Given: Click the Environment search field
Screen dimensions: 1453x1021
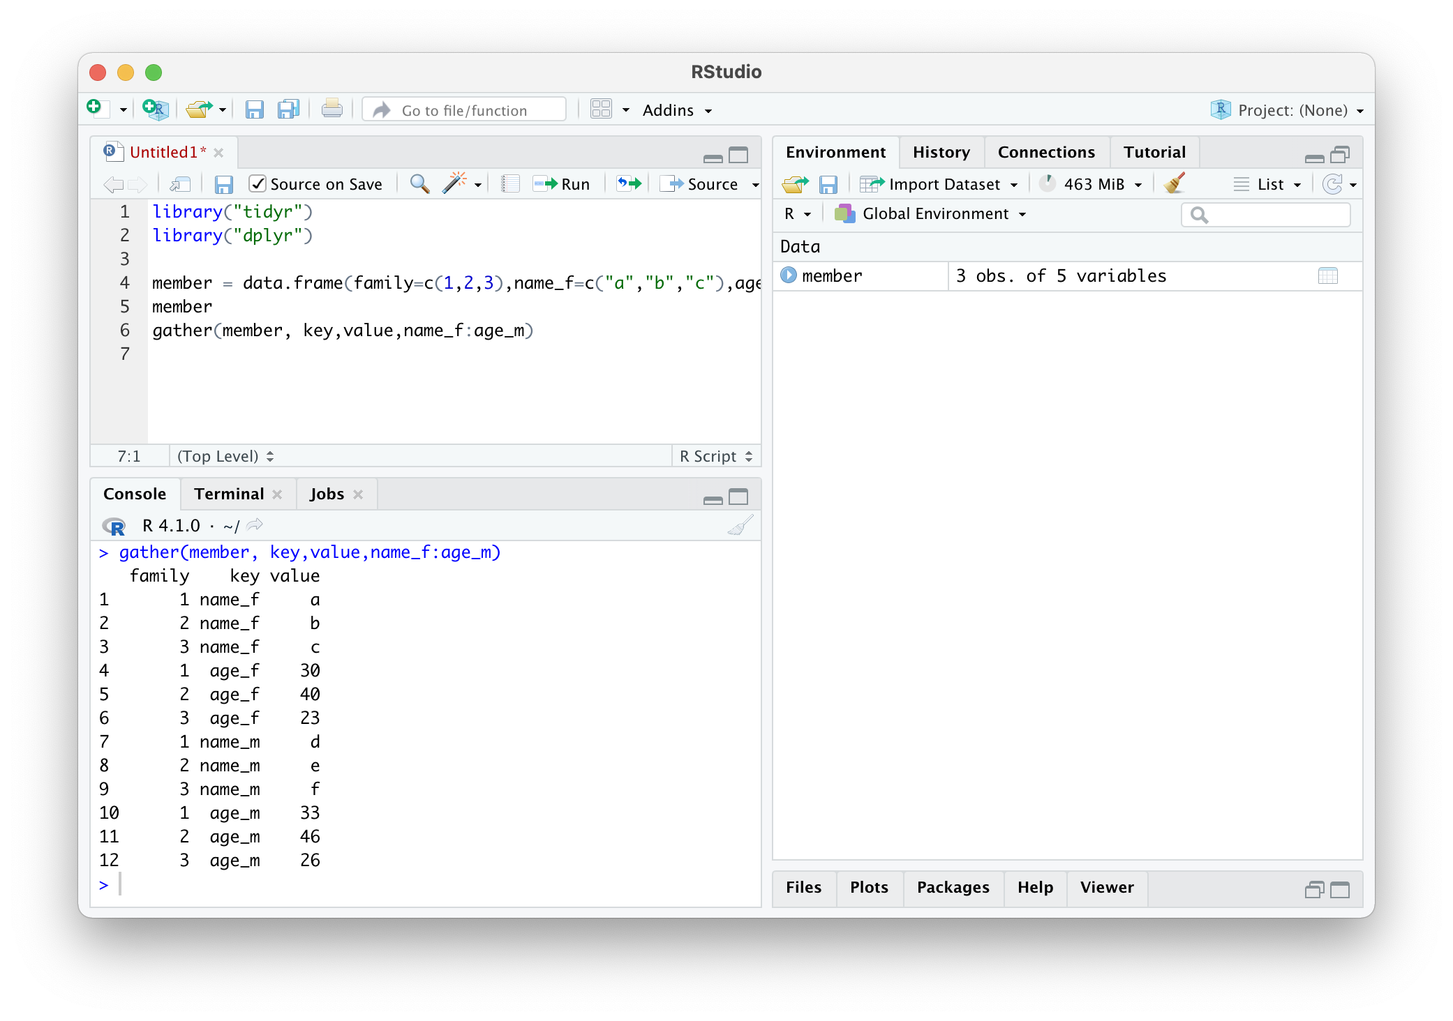Looking at the screenshot, I should 1266,214.
